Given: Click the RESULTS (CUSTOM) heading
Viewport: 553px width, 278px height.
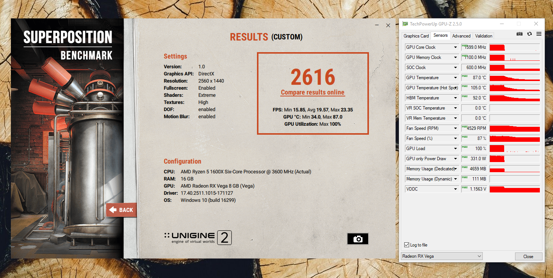Looking at the screenshot, I should [x=266, y=37].
